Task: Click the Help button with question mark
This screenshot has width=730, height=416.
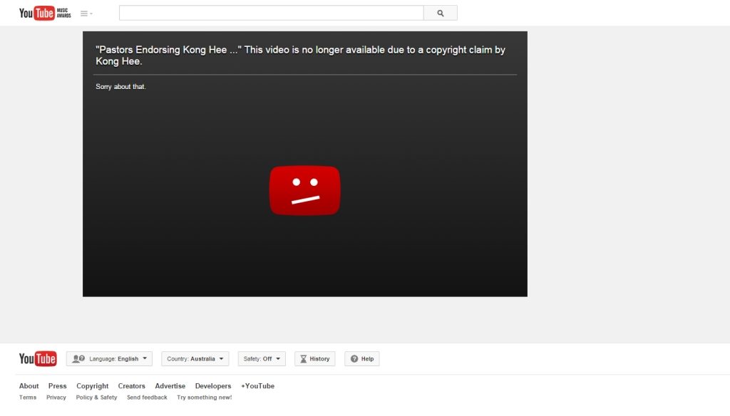Action: pos(362,359)
